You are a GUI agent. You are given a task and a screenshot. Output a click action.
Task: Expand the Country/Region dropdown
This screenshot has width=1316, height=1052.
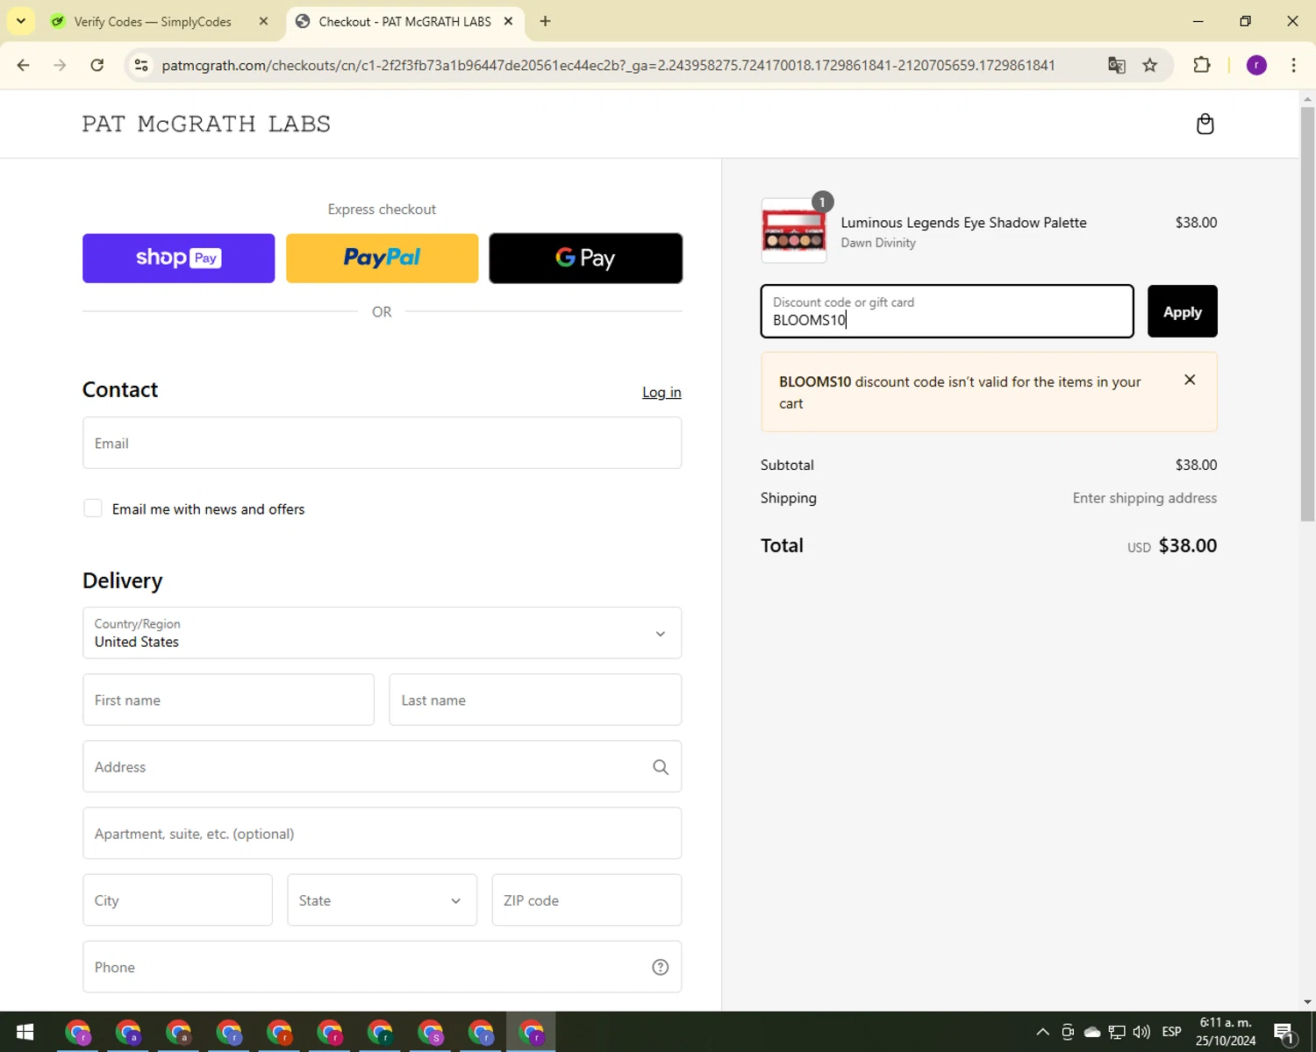point(382,633)
